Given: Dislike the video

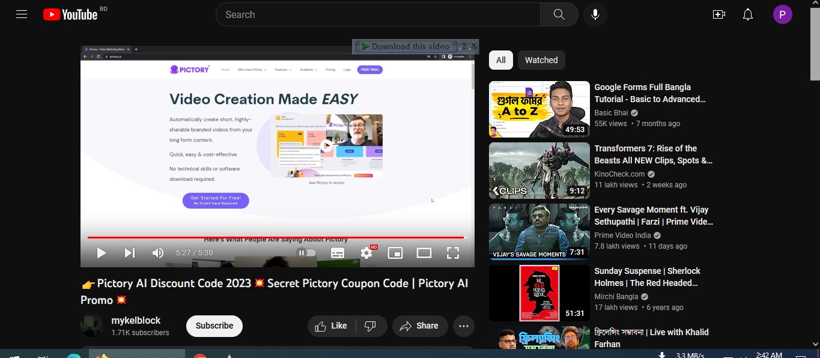Looking at the screenshot, I should [x=371, y=326].
